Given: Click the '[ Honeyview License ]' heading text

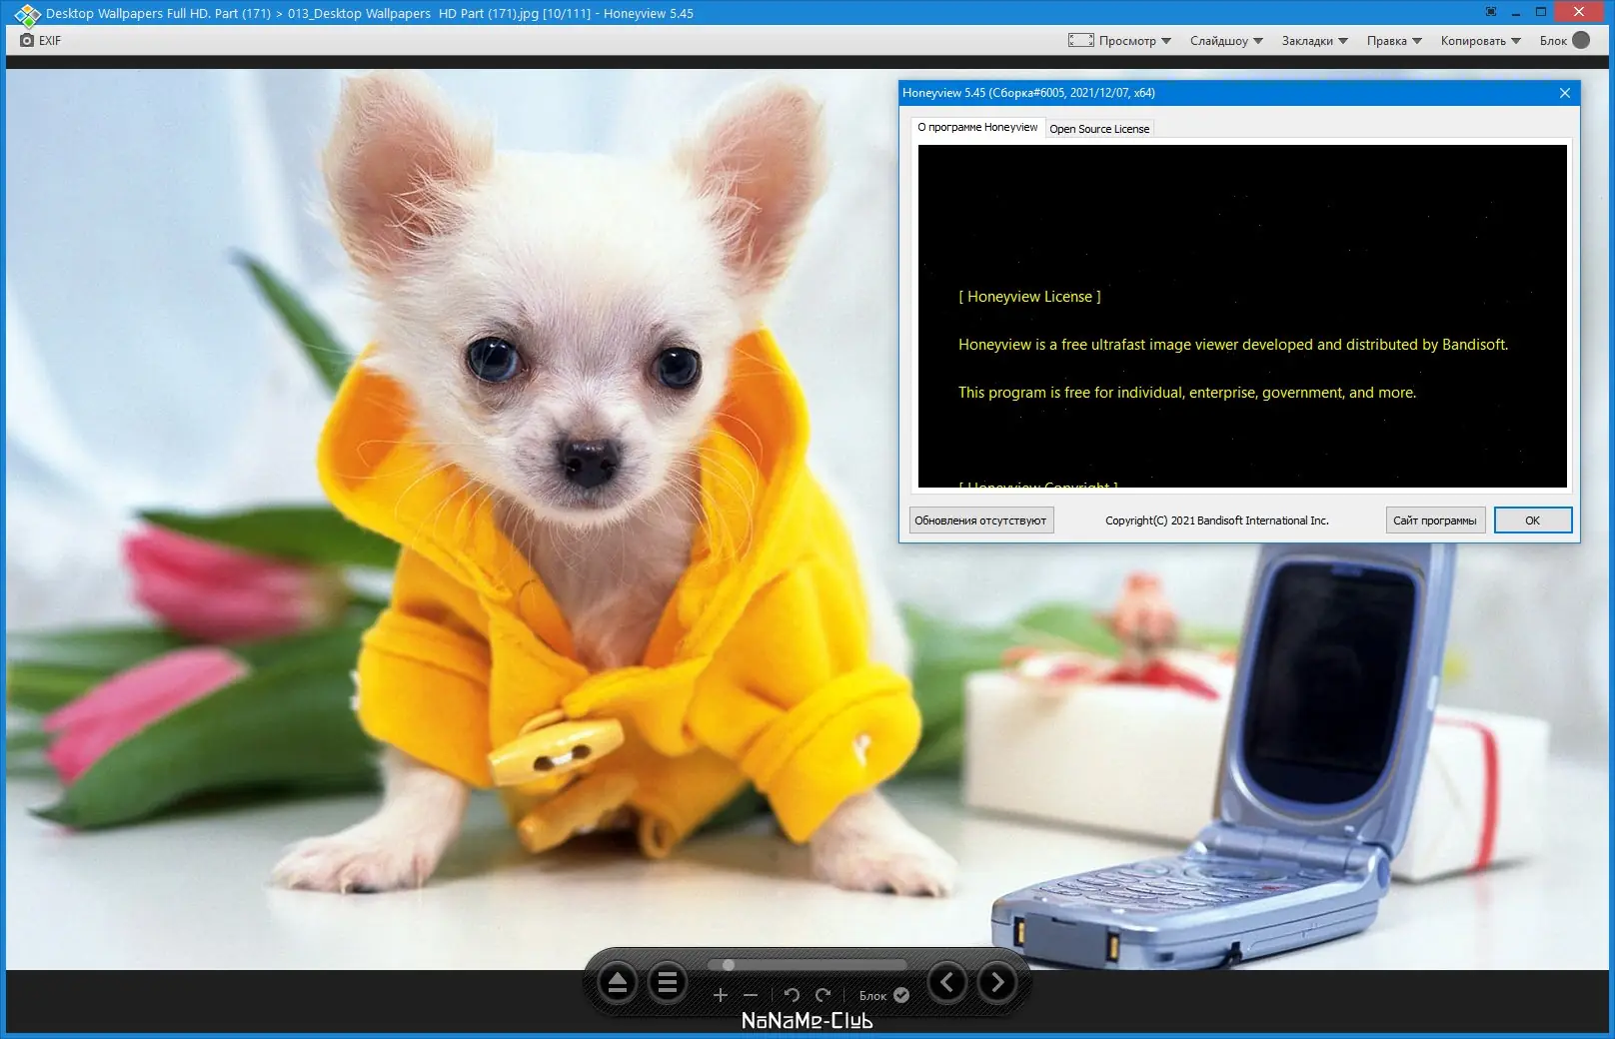Looking at the screenshot, I should [1029, 297].
